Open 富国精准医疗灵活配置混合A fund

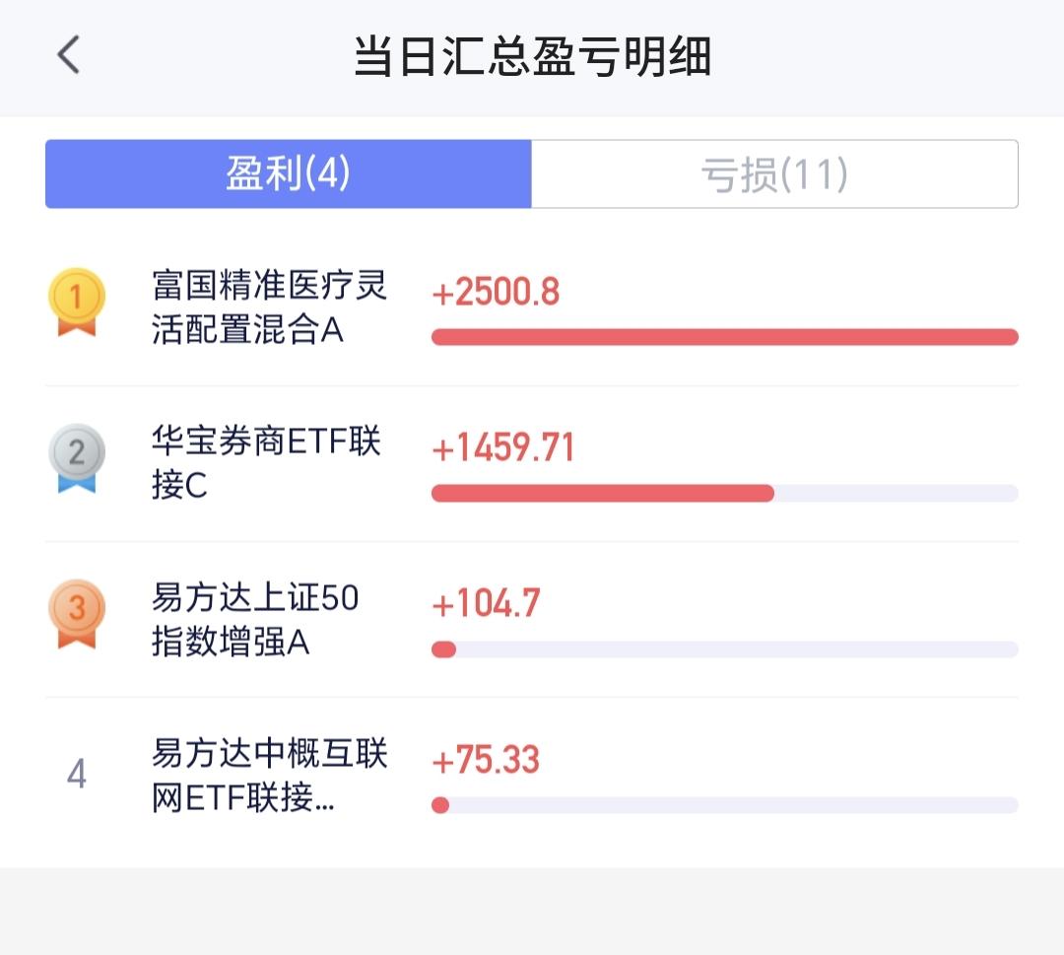click(269, 307)
